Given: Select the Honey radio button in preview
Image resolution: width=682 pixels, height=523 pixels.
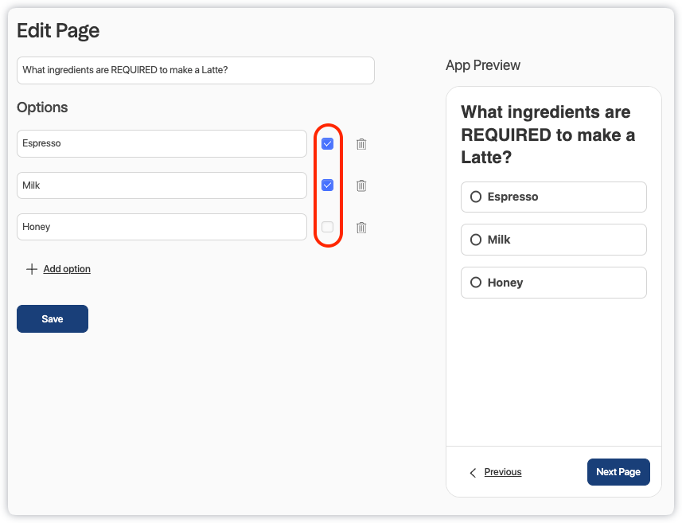Looking at the screenshot, I should point(476,283).
